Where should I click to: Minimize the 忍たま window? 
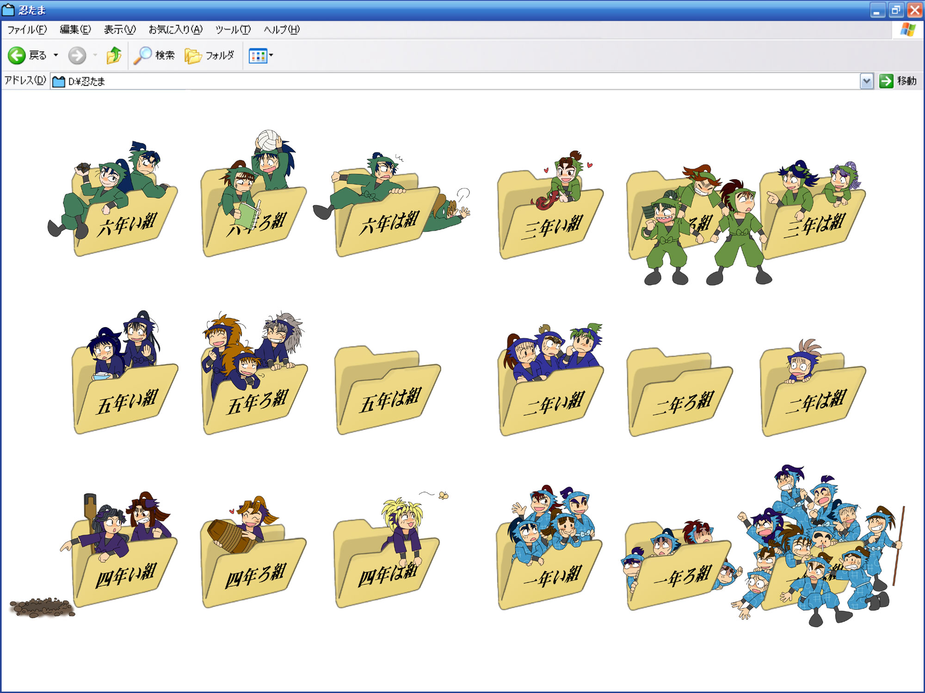point(877,10)
